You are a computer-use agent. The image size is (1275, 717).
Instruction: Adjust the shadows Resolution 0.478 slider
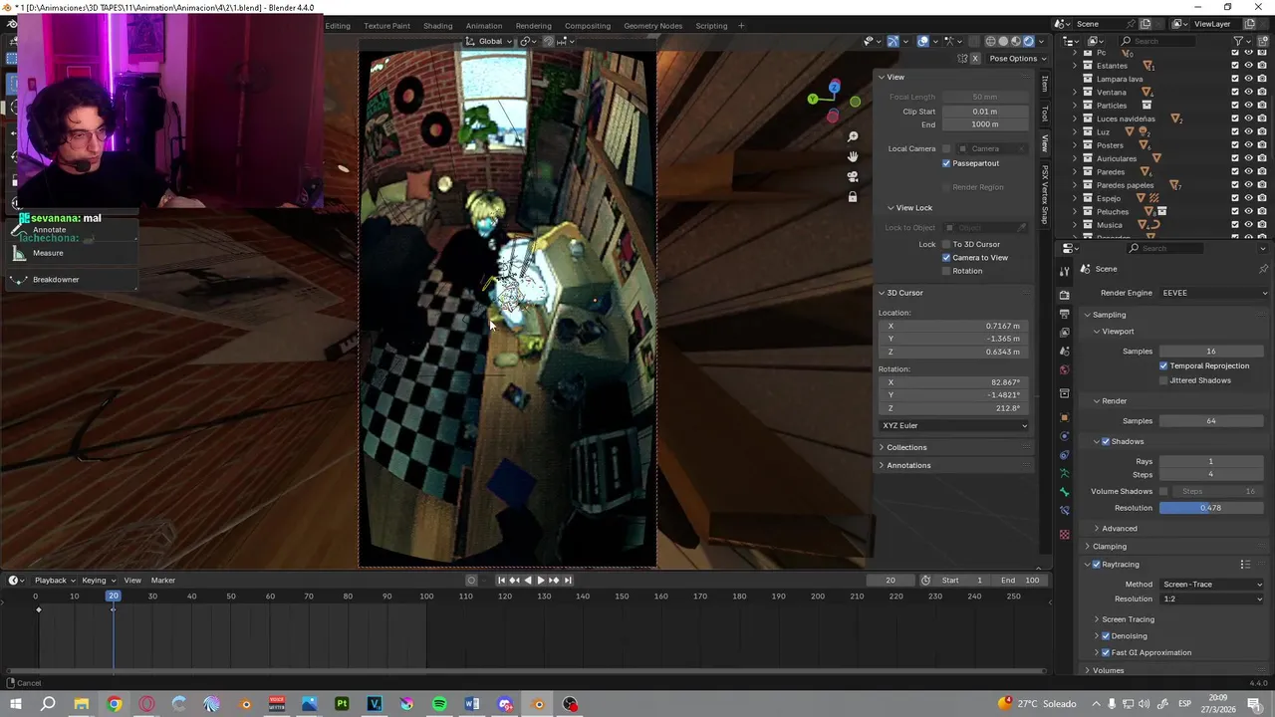(1210, 509)
